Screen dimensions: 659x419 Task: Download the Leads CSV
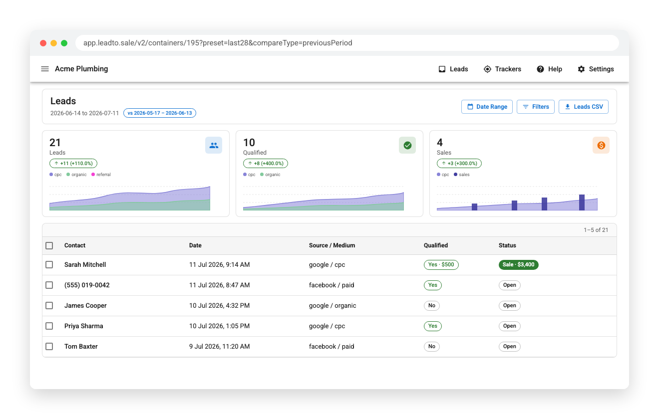coord(584,107)
